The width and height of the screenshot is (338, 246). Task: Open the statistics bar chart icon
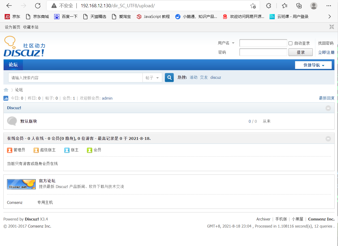coord(6,98)
